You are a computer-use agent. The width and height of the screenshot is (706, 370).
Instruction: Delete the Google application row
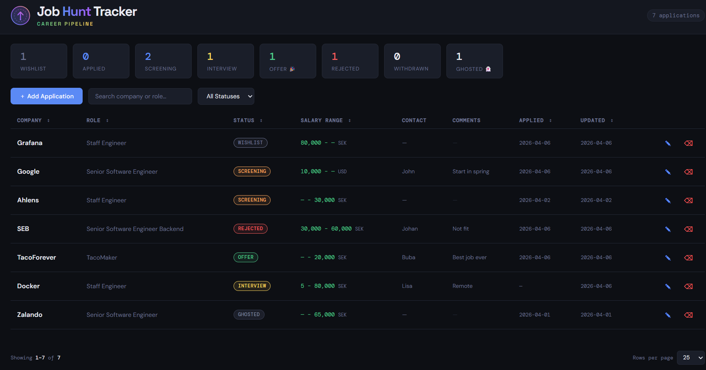688,172
